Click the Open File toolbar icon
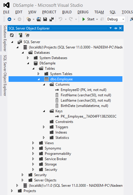Image resolution: width=133 pixels, height=195 pixels. pyautogui.click(x=39, y=19)
